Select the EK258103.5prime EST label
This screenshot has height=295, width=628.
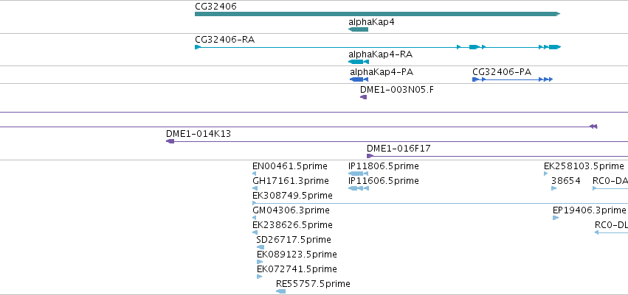pos(584,166)
